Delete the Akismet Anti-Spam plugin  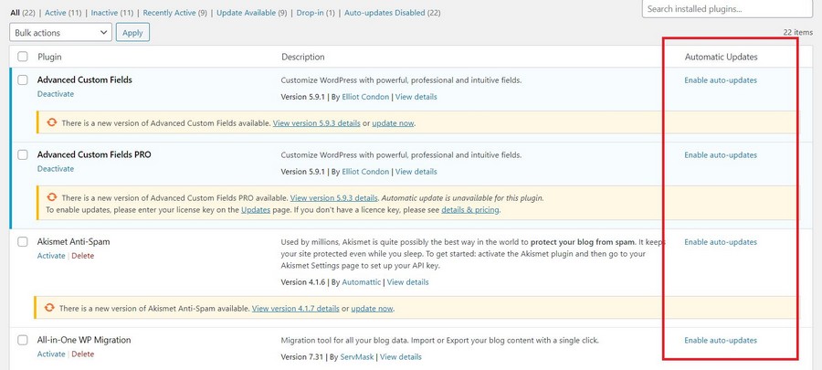tap(82, 256)
